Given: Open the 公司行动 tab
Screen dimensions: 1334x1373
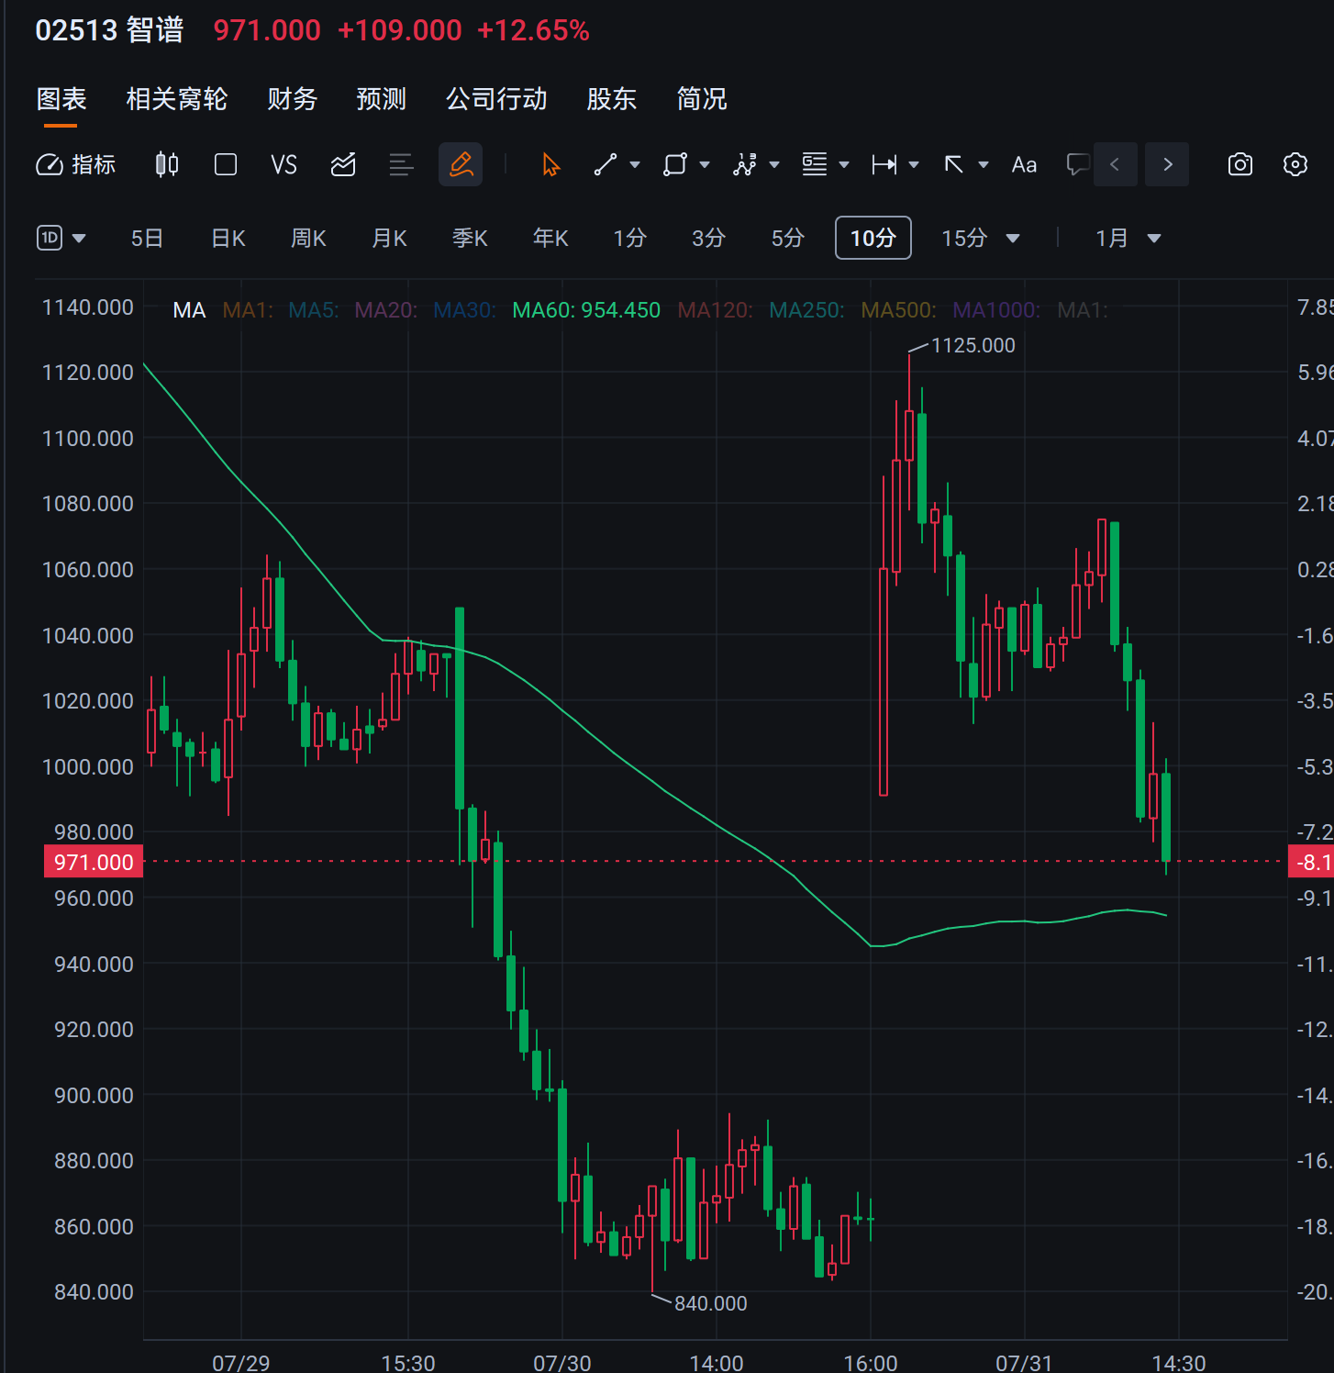Looking at the screenshot, I should (496, 99).
